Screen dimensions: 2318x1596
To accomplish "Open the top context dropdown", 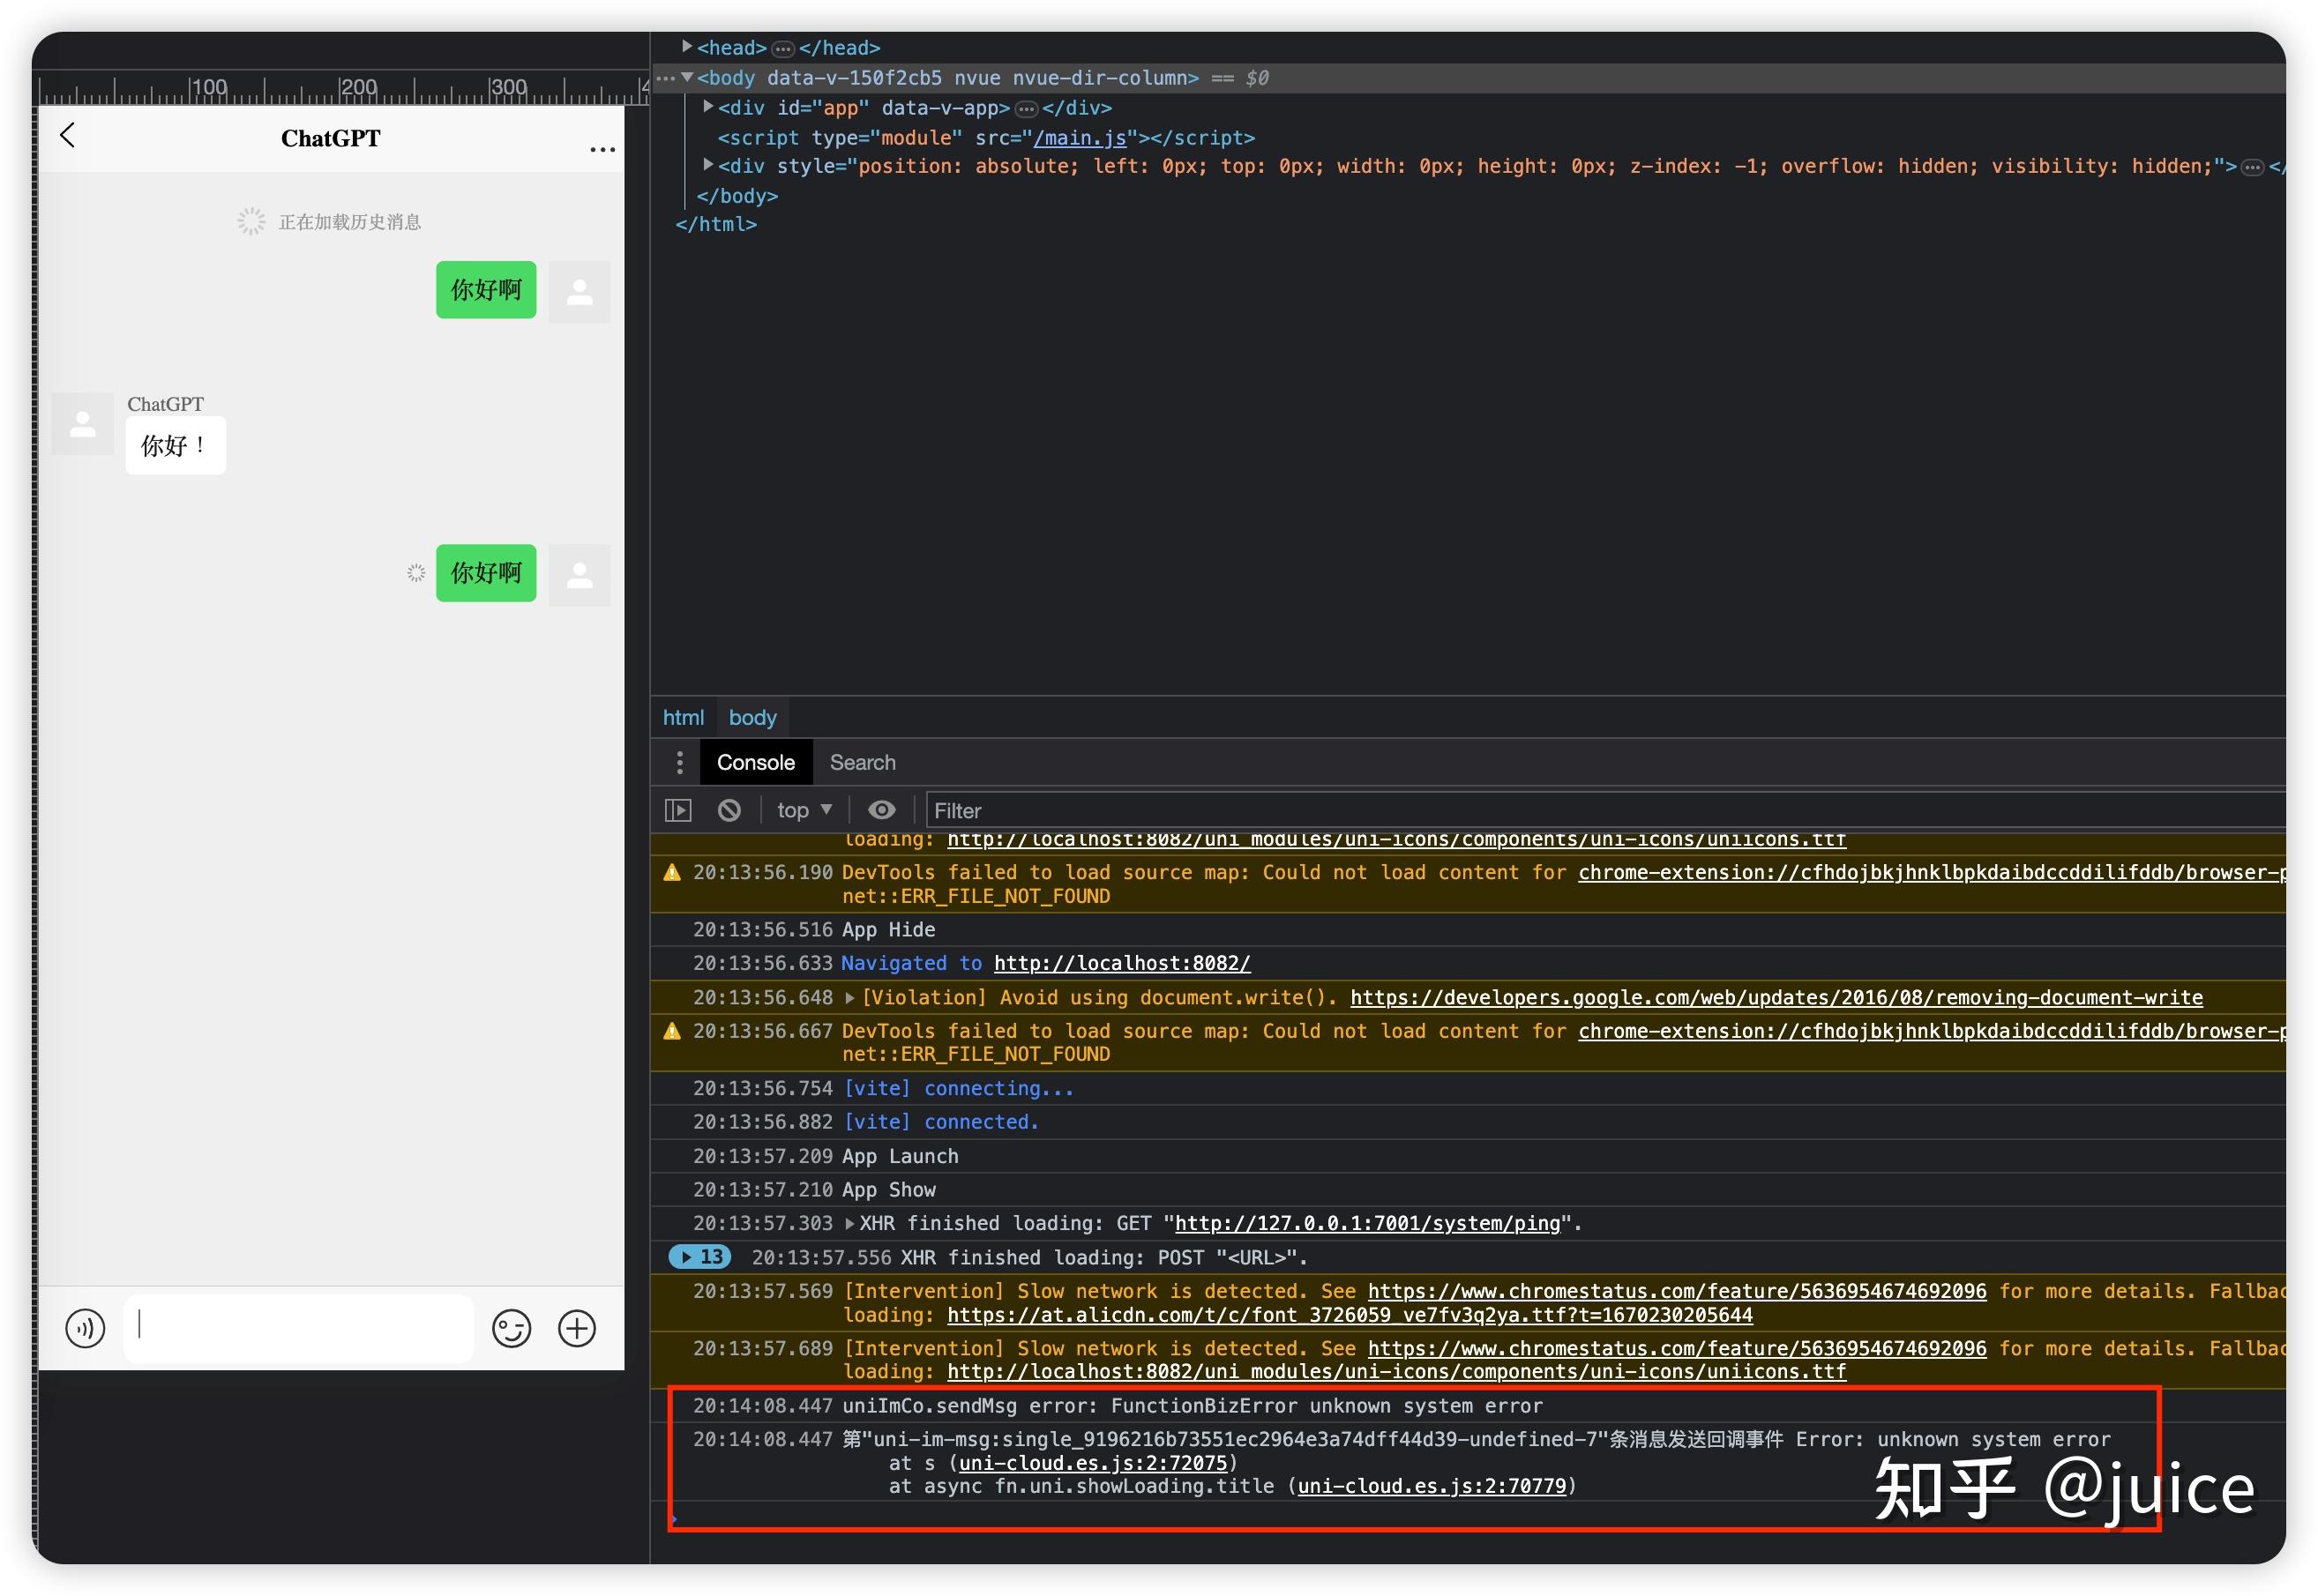I will click(804, 810).
